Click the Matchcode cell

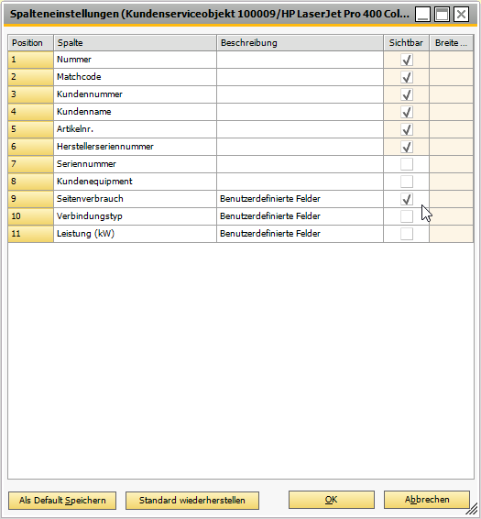(135, 77)
